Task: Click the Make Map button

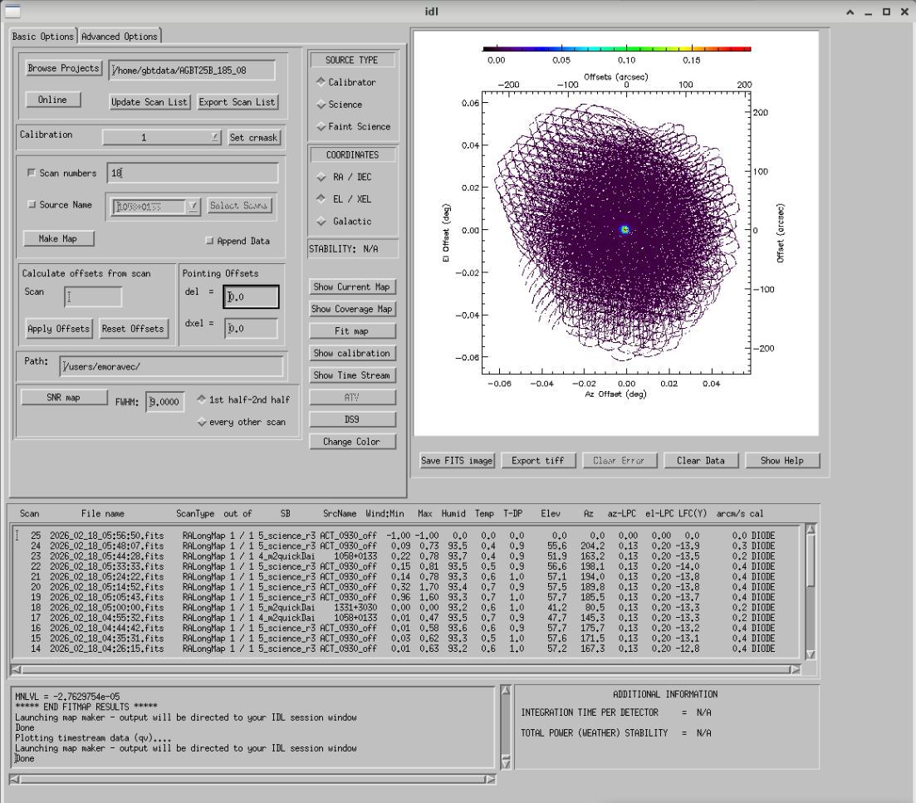Action: [58, 239]
